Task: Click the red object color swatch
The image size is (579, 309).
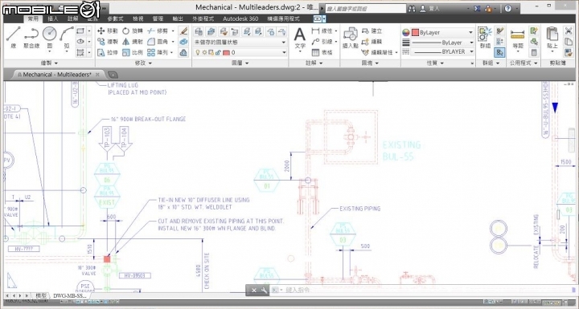Action: [x=415, y=32]
